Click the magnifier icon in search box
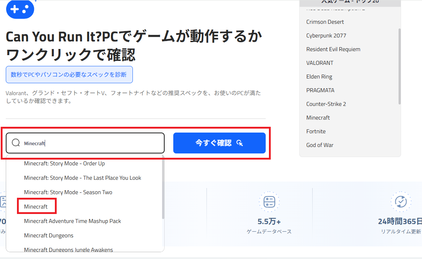422x259 pixels. tap(16, 143)
